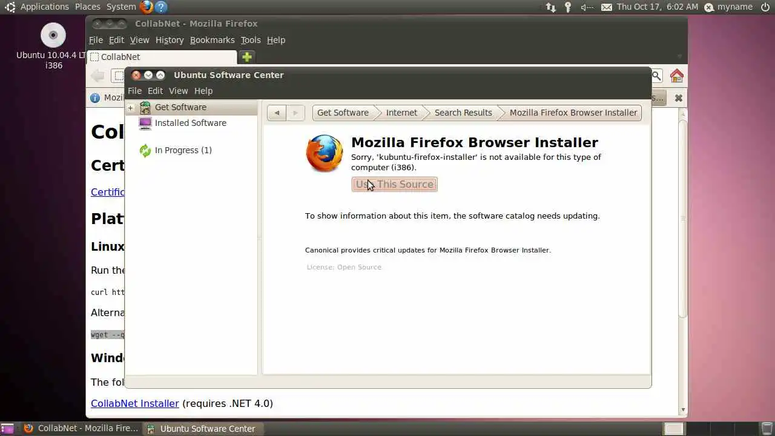Click the trash icon in bottom panel

tap(767, 429)
